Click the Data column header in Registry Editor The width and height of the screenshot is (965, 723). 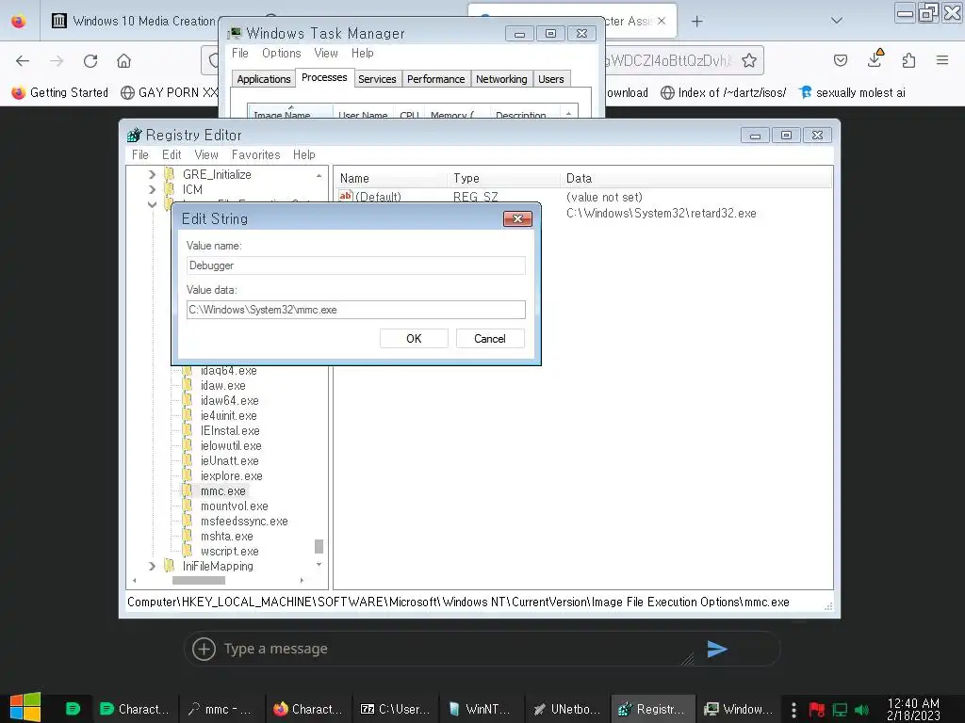click(x=696, y=178)
